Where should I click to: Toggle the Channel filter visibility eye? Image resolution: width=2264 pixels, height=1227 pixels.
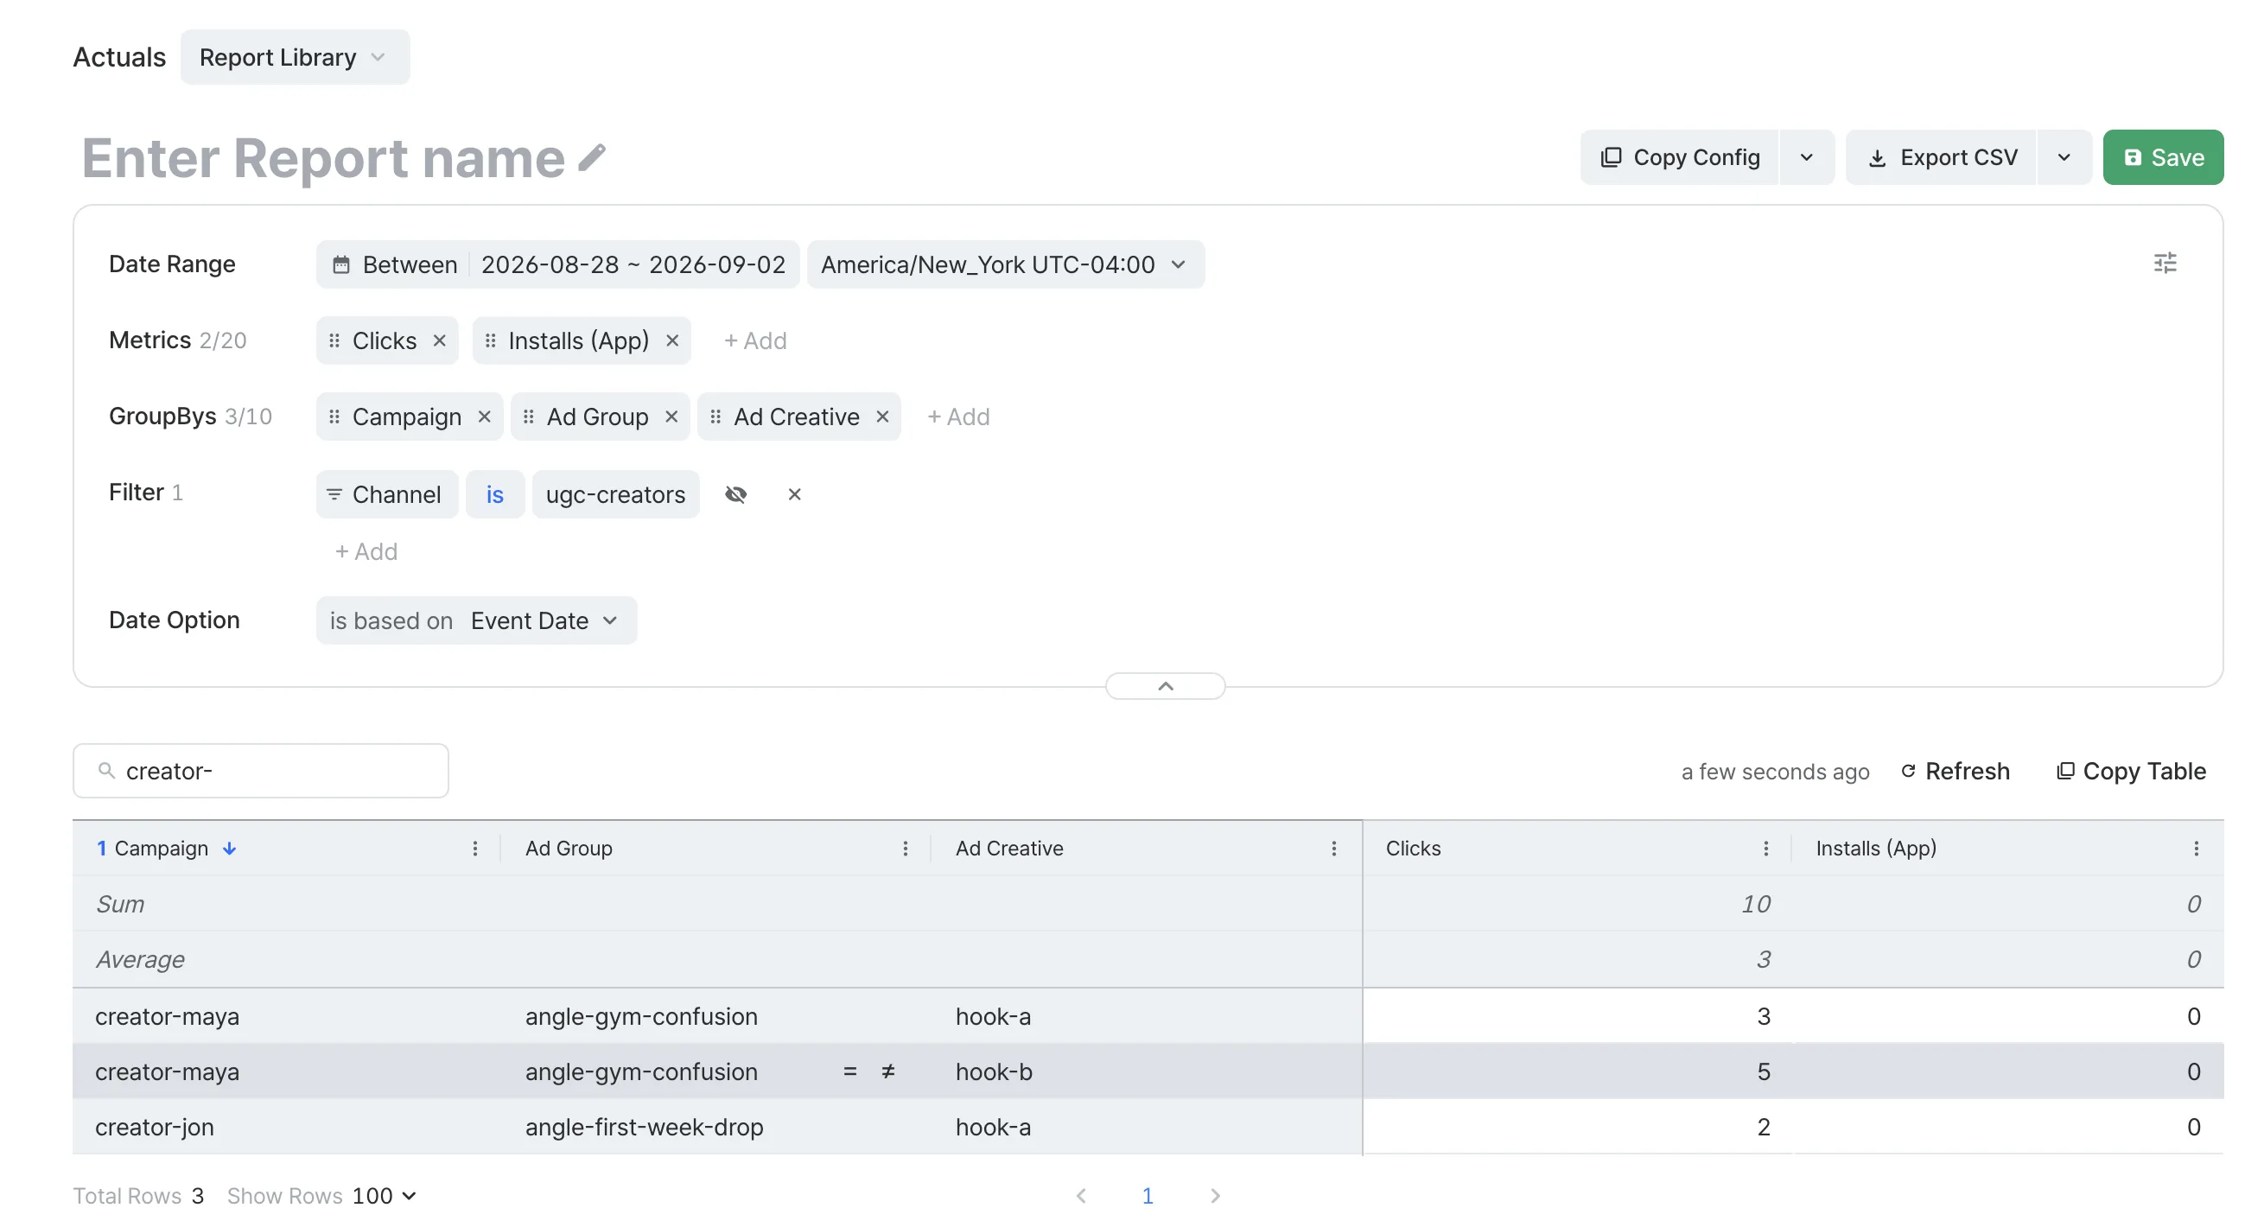735,495
